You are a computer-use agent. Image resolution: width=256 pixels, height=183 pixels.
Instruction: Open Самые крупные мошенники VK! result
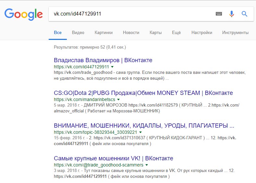114,158
